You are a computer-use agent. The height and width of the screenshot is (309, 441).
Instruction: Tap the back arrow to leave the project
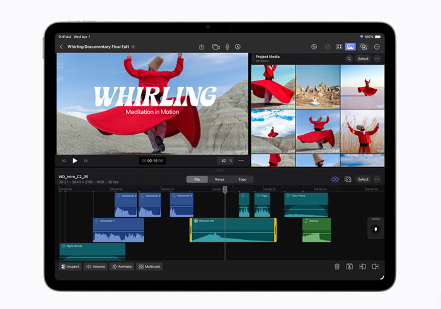(x=61, y=47)
